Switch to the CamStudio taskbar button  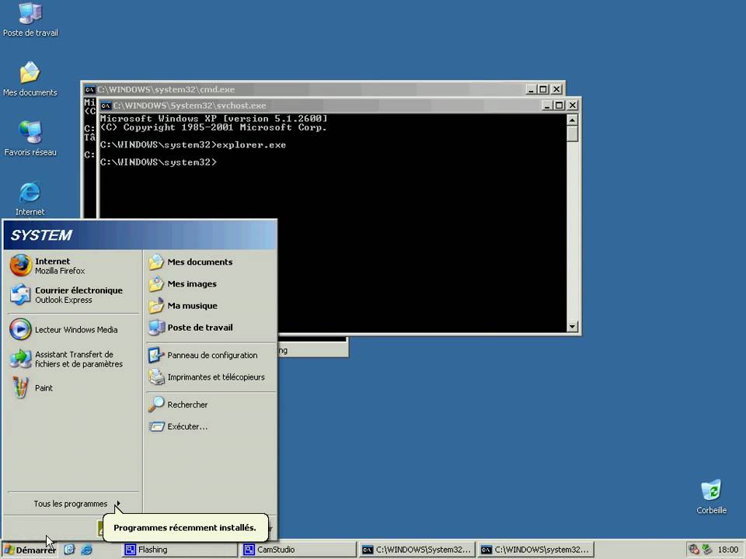298,550
